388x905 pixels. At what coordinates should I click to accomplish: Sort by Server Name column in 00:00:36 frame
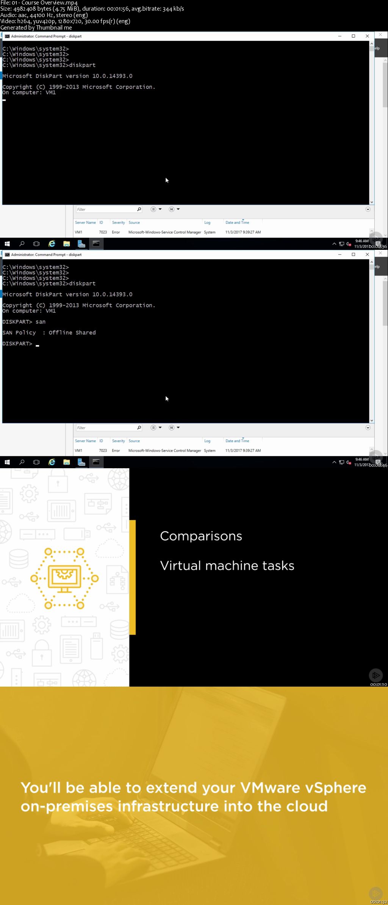click(x=85, y=223)
